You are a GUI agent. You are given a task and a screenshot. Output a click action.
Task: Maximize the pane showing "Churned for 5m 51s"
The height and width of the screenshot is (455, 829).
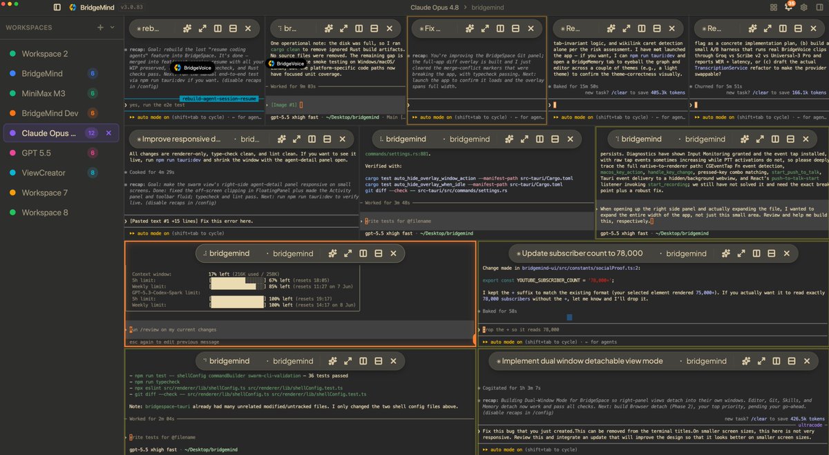768,29
